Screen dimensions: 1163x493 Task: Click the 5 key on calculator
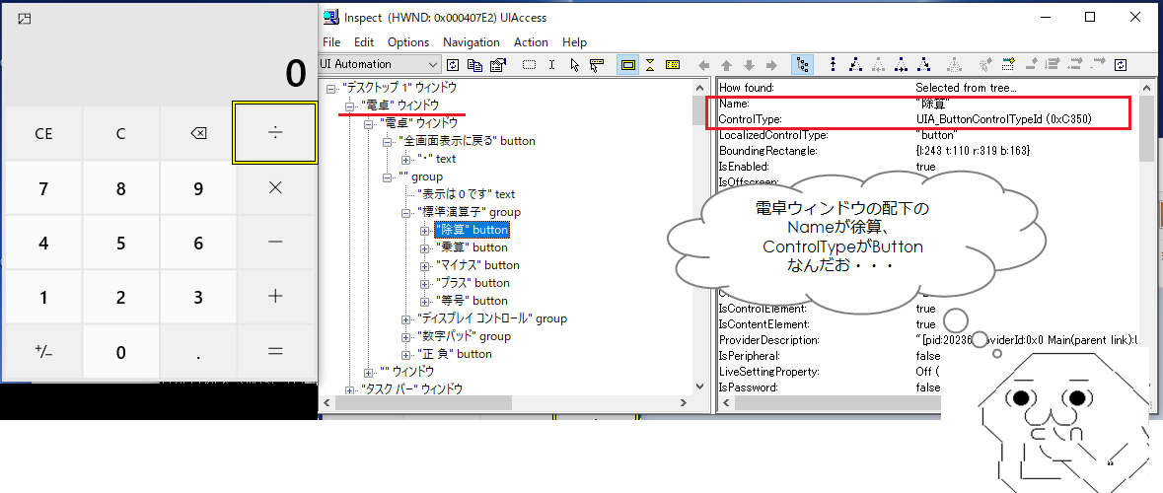(x=121, y=244)
